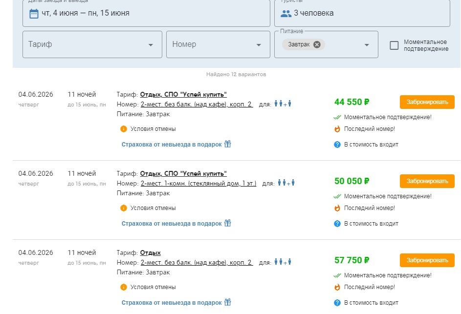Screen dimensions: 461x314
Task: Click double-check icon in 50 050 ₽ offer
Action: click(x=337, y=196)
